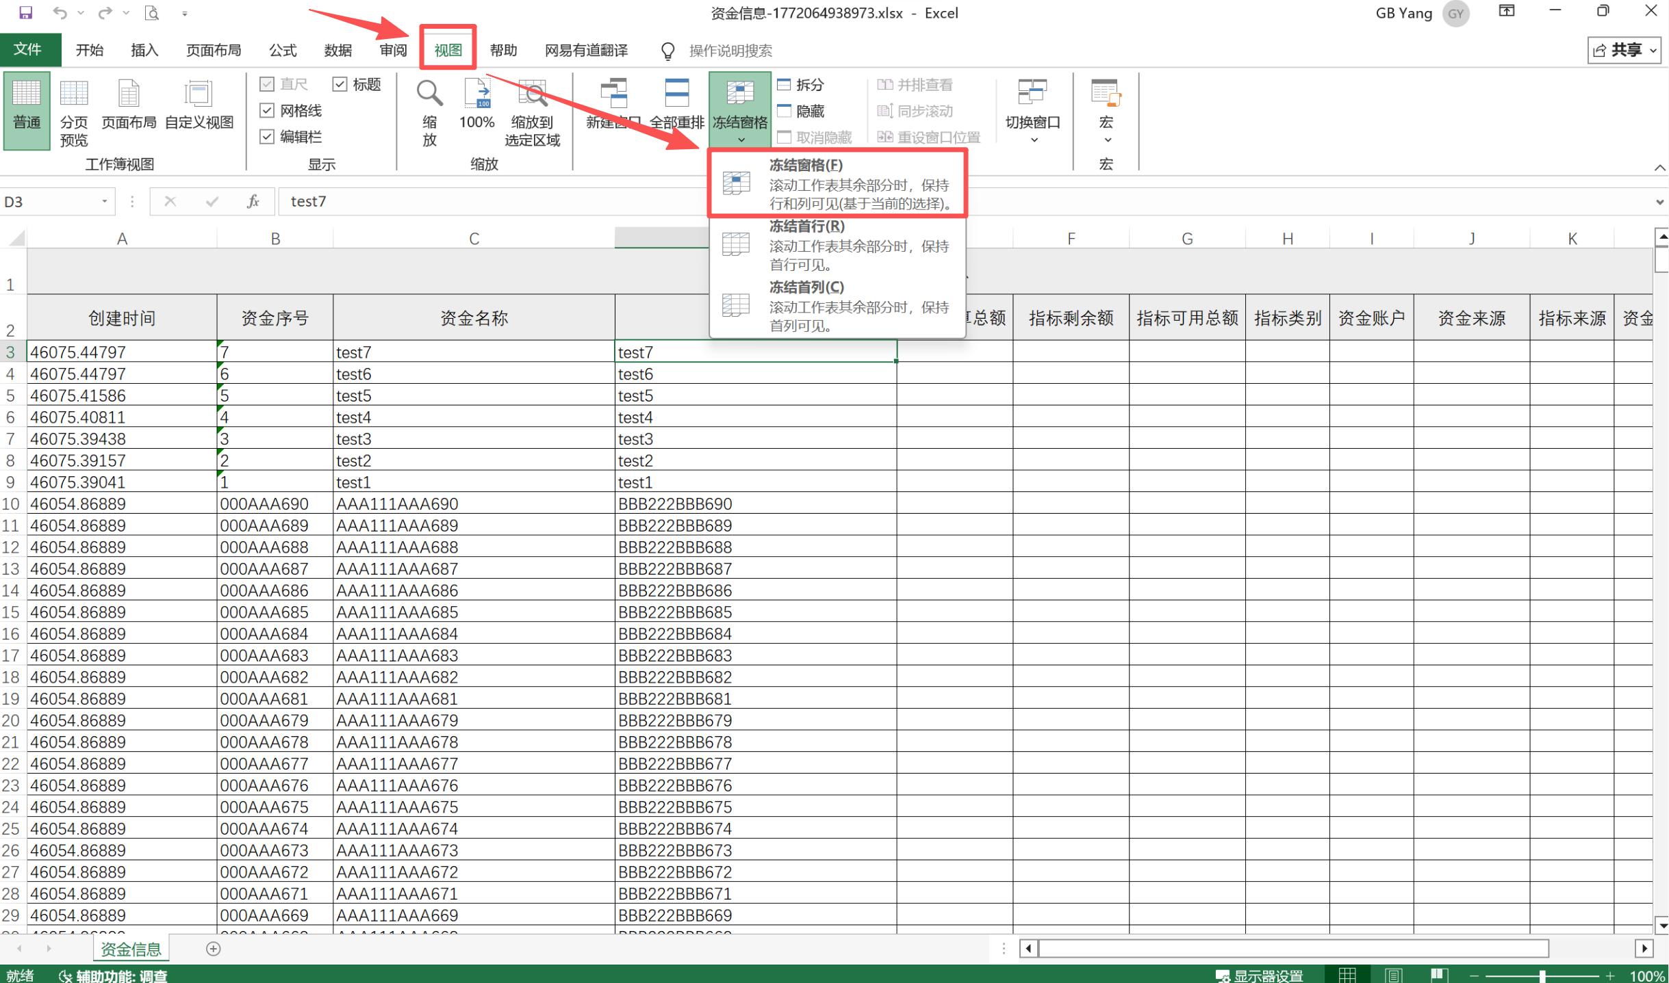Switch to the Insert tab
Image resolution: width=1669 pixels, height=983 pixels.
(144, 50)
